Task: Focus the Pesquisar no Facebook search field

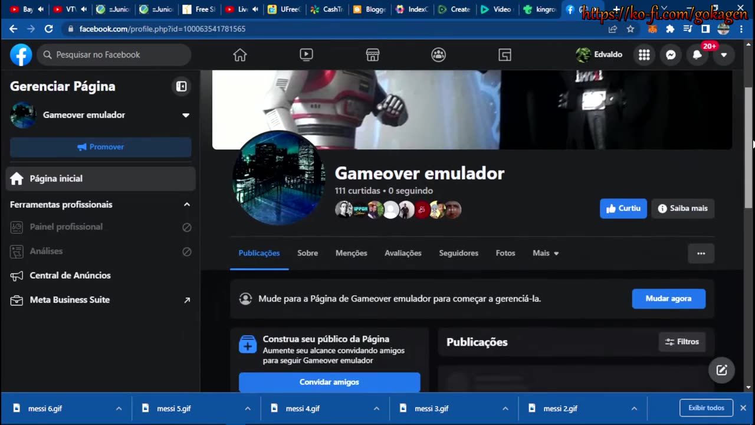Action: pyautogui.click(x=114, y=55)
